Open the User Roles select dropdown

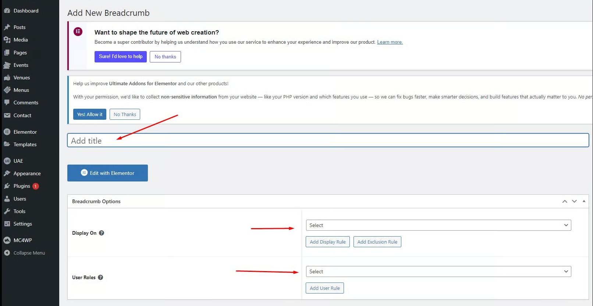click(438, 271)
